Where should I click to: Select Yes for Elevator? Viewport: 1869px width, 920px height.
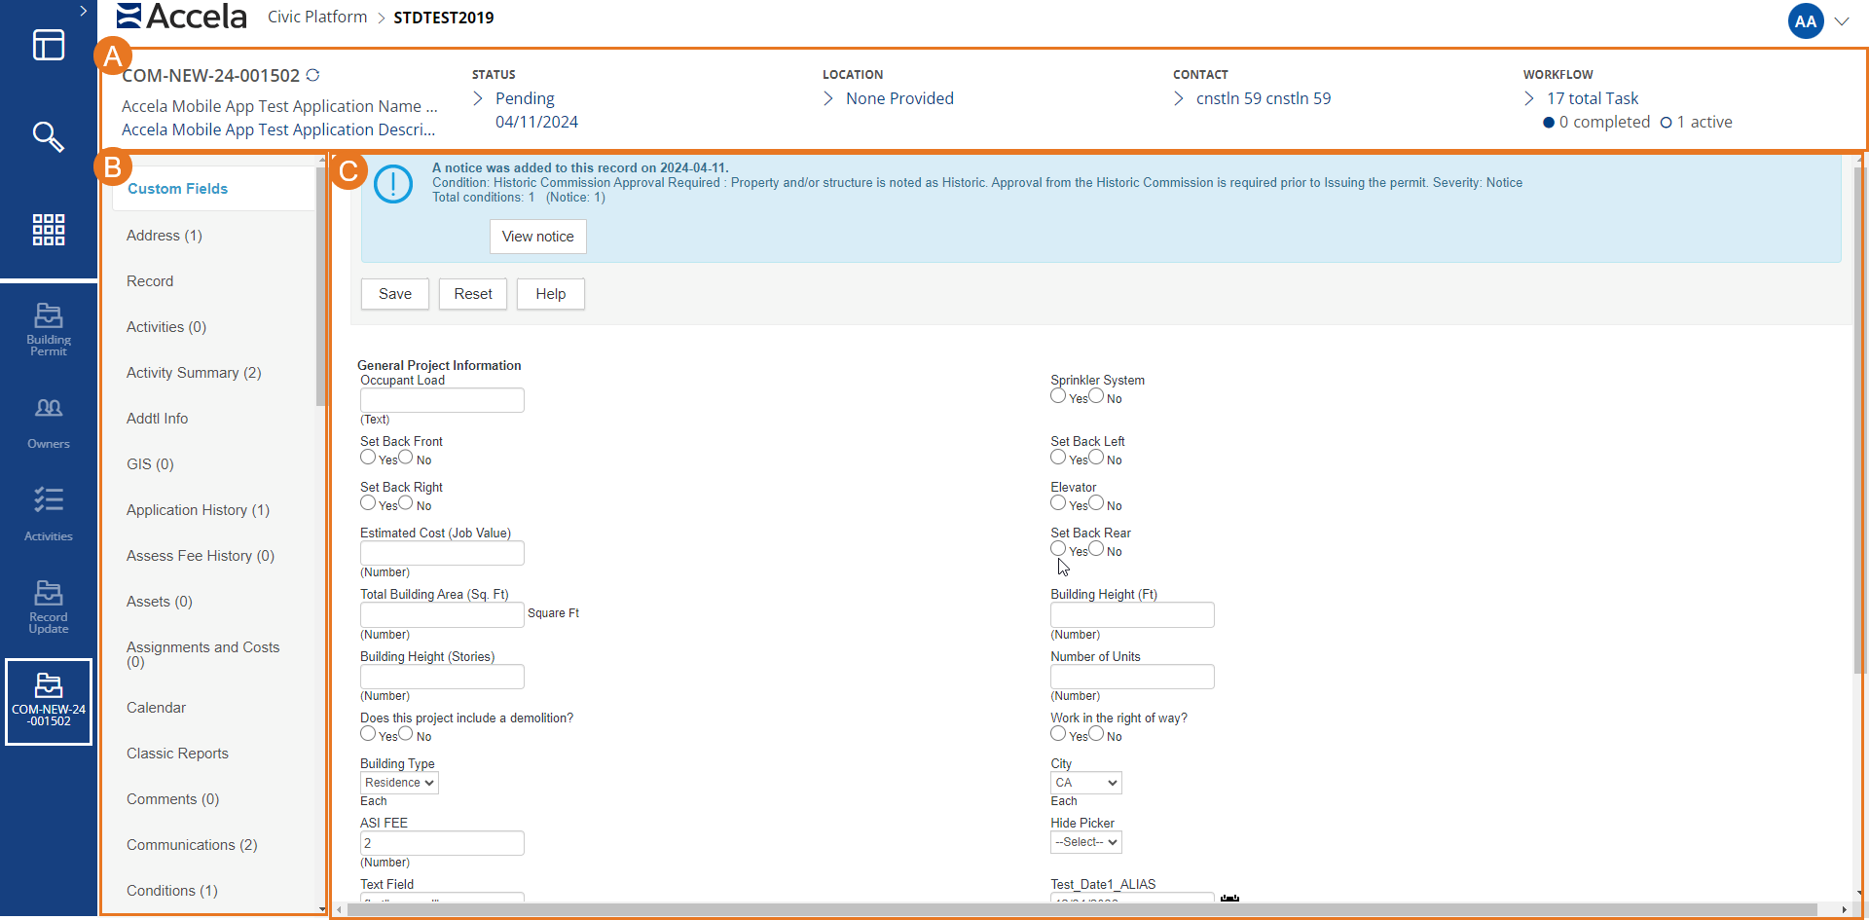[1058, 503]
